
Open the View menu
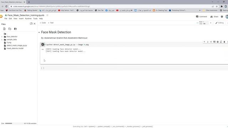coord(15,18)
